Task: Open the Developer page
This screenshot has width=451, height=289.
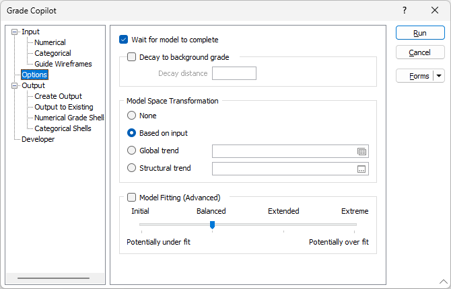Action: pyautogui.click(x=38, y=139)
